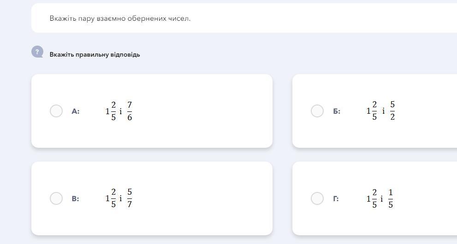
Task: Click the 'Вкажіть правильну відповідь' instruction text
Action: tap(95, 54)
